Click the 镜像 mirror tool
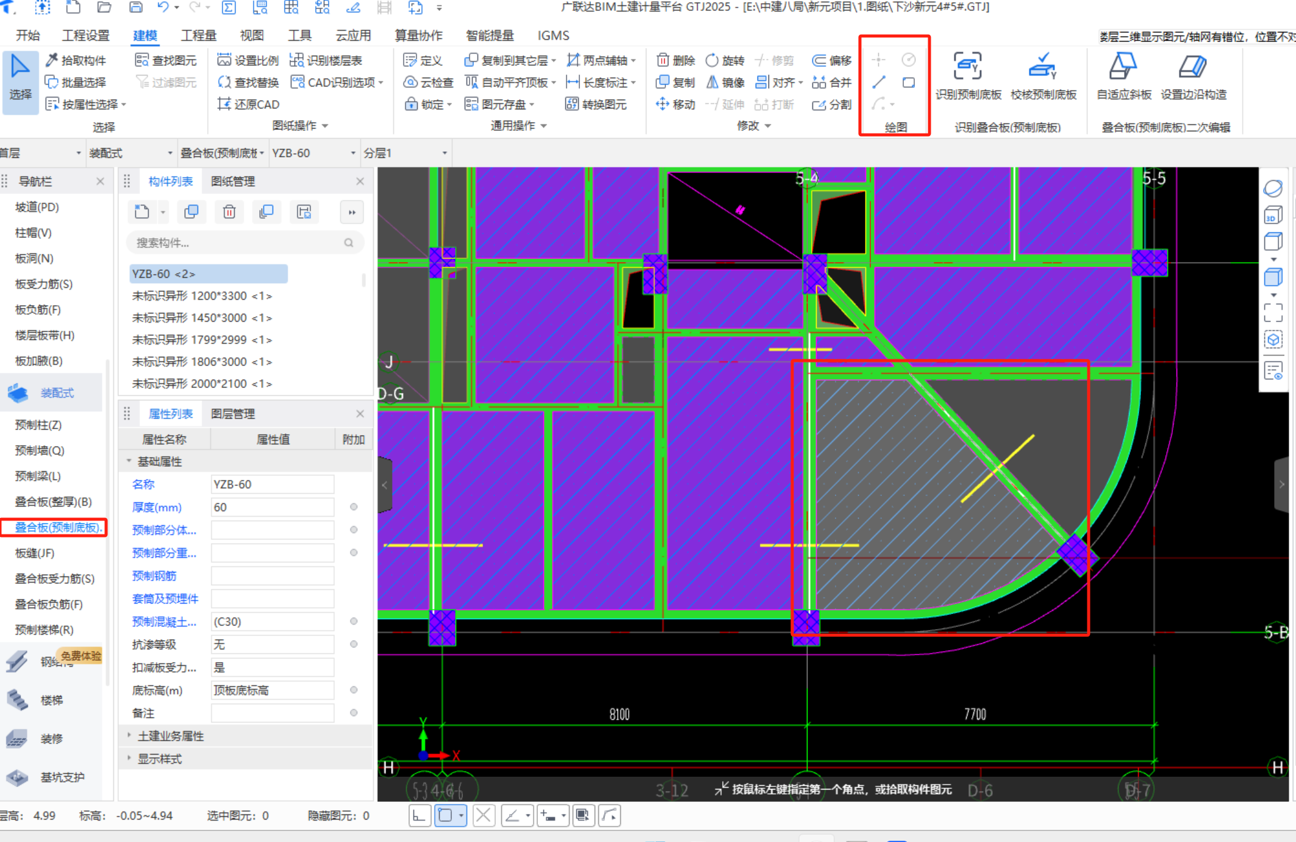Viewport: 1296px width, 842px height. point(725,82)
